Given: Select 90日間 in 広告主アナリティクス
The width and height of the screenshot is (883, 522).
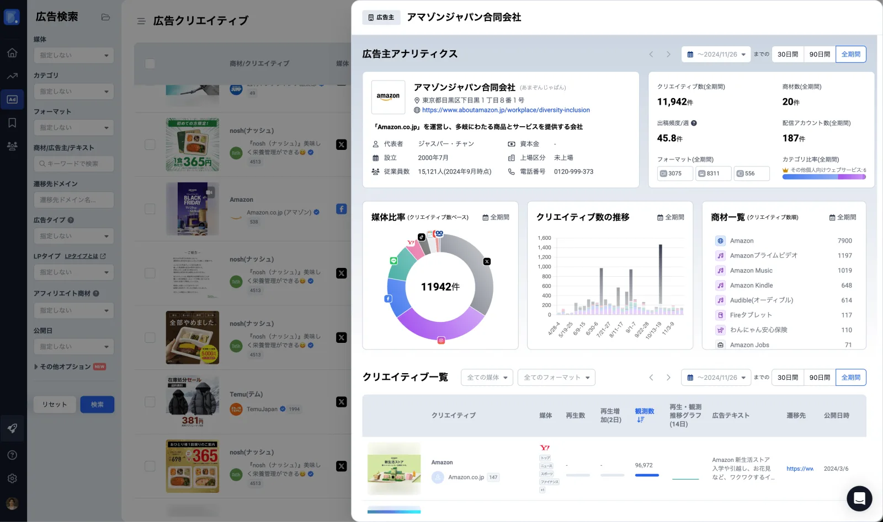Looking at the screenshot, I should (820, 55).
